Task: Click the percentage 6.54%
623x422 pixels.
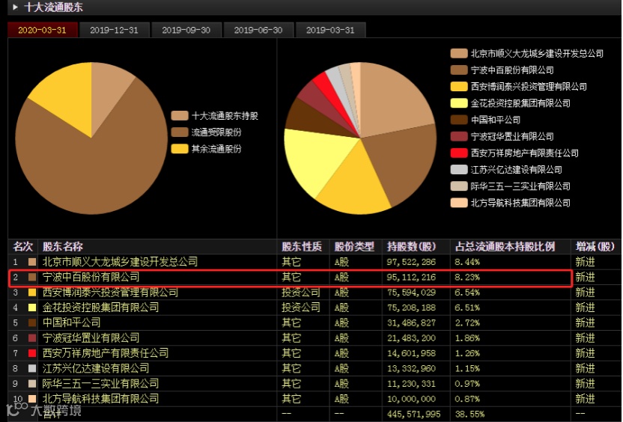Action: [x=467, y=293]
